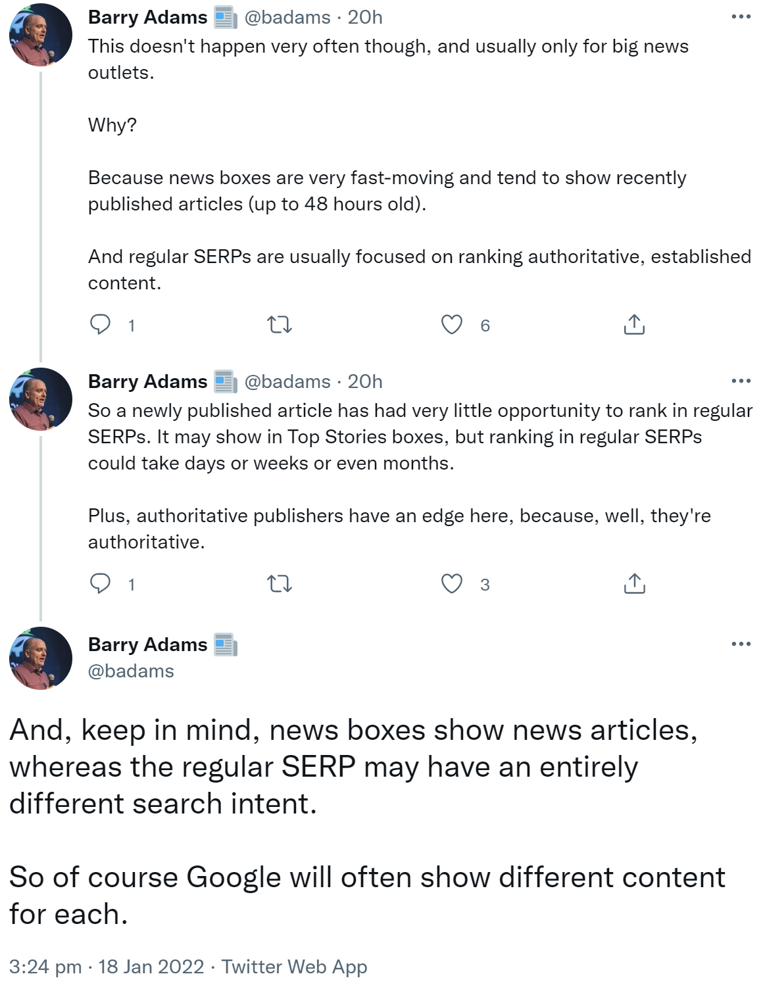Open Barry Adams avatar on second tweet
The width and height of the screenshot is (763, 997).
[41, 399]
